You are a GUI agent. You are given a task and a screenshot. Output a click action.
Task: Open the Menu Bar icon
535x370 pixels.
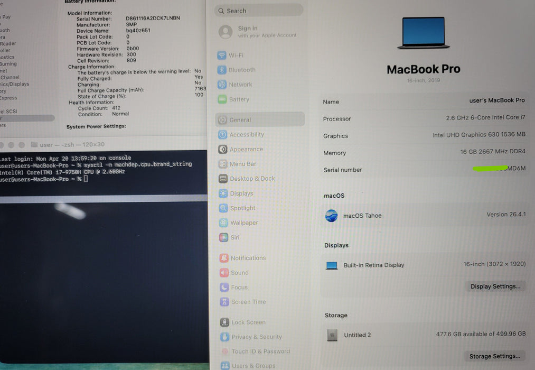tap(223, 164)
